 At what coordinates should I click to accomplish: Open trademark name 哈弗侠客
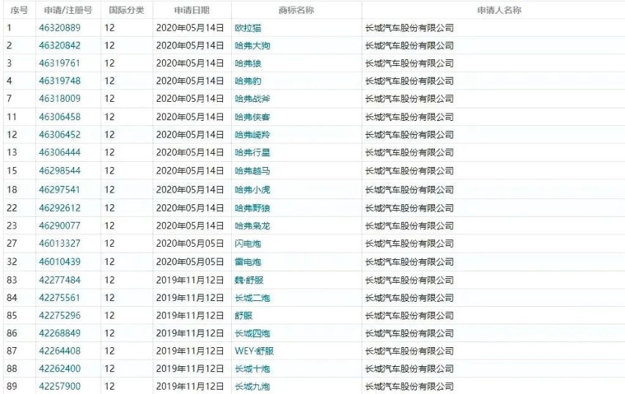(x=252, y=117)
